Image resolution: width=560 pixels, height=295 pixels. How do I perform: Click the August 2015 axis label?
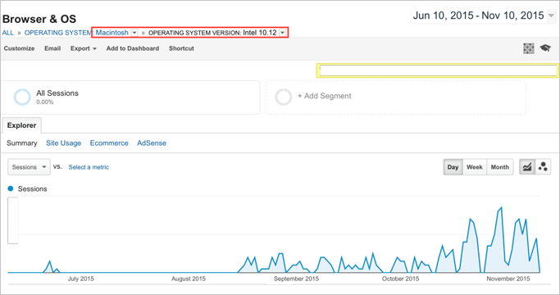pos(189,279)
